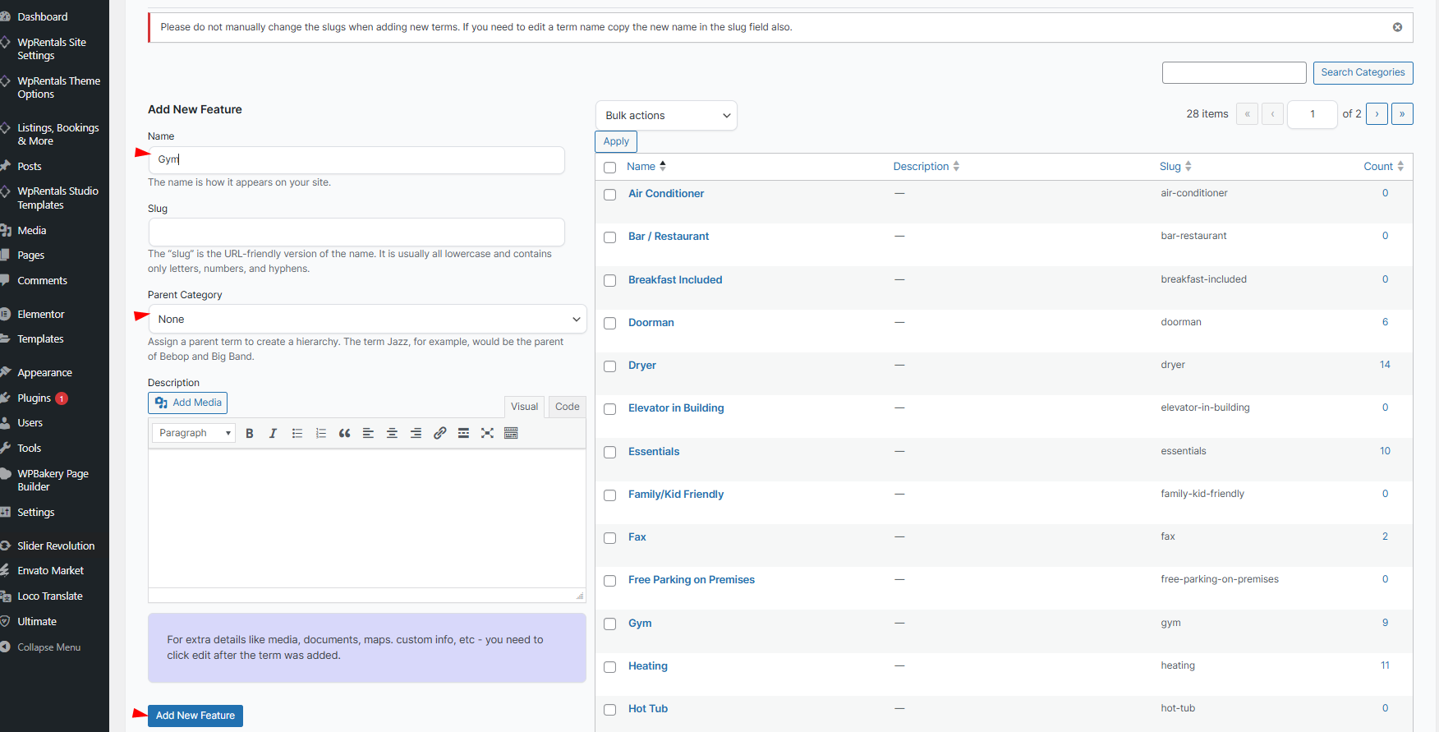Apply italic formatting in the editor
Viewport: 1439px width, 732px height.
[273, 434]
